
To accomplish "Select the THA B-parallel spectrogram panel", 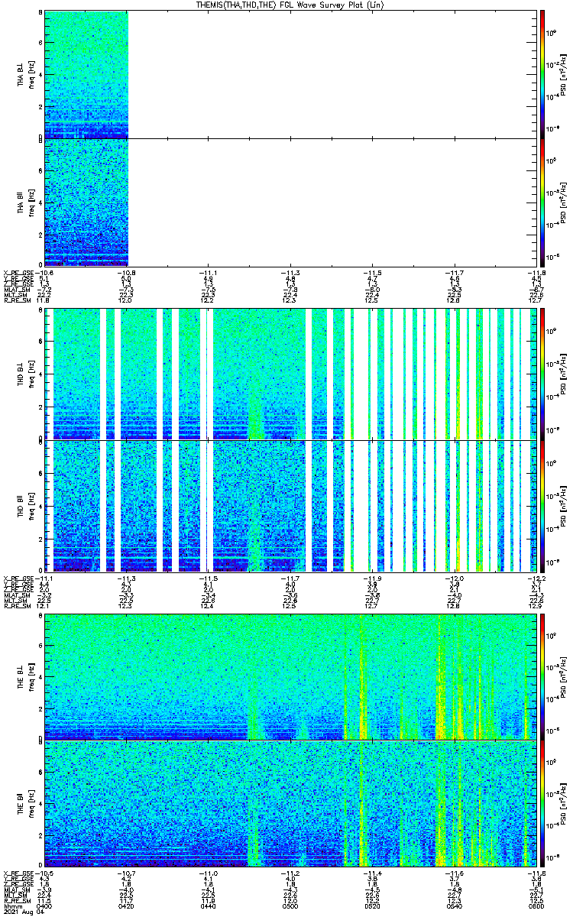I will point(290,203).
